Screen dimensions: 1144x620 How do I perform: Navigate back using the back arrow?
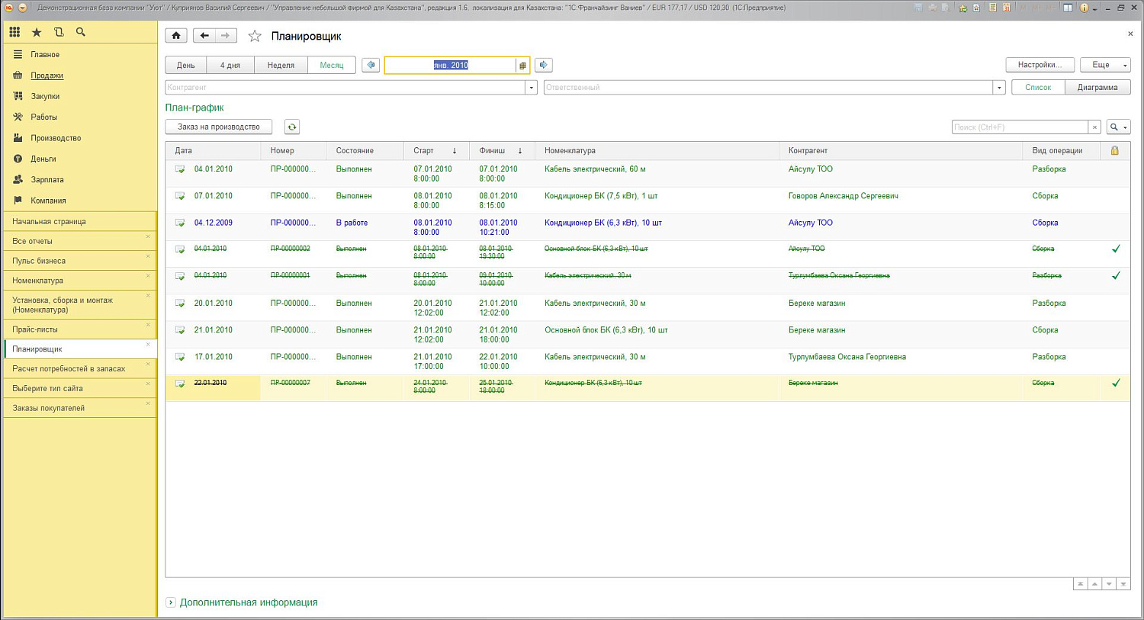(204, 36)
